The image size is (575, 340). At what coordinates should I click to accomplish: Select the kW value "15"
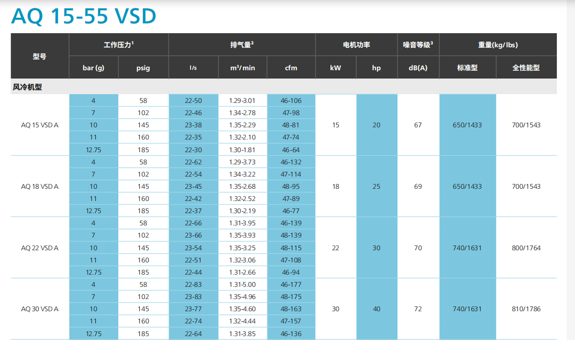[335, 125]
